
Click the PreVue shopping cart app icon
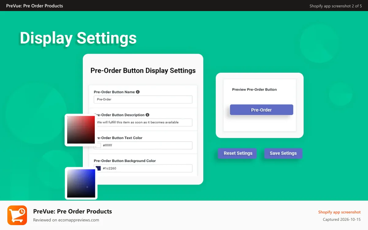17,215
